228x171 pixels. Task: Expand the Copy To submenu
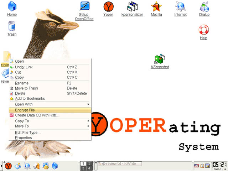pos(50,121)
